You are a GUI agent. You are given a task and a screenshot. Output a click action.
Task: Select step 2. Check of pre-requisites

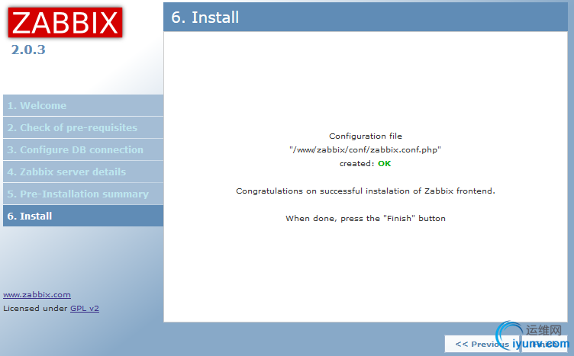coord(83,127)
